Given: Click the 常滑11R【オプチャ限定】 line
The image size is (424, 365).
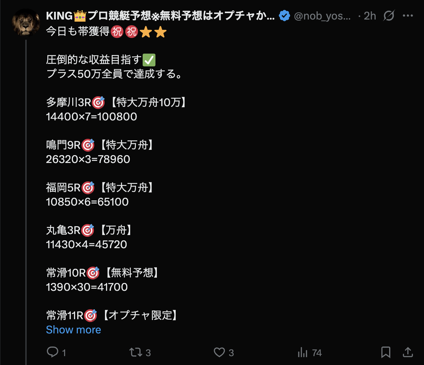Looking at the screenshot, I should (x=112, y=315).
